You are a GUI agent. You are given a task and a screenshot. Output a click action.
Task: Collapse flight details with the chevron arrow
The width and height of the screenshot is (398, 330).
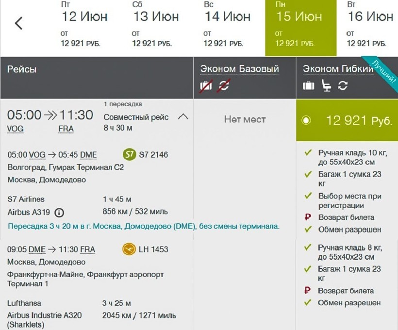183,116
